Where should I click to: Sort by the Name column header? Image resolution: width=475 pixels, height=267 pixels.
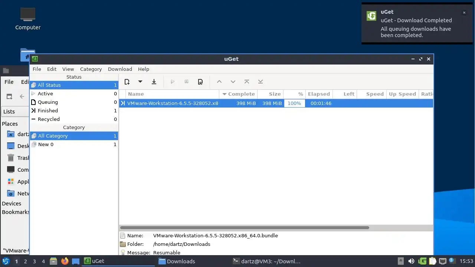[x=172, y=94]
